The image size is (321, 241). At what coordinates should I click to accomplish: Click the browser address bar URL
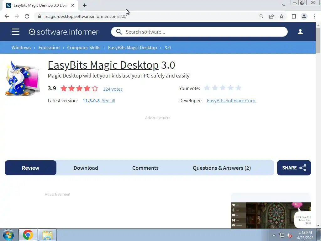pos(86,16)
